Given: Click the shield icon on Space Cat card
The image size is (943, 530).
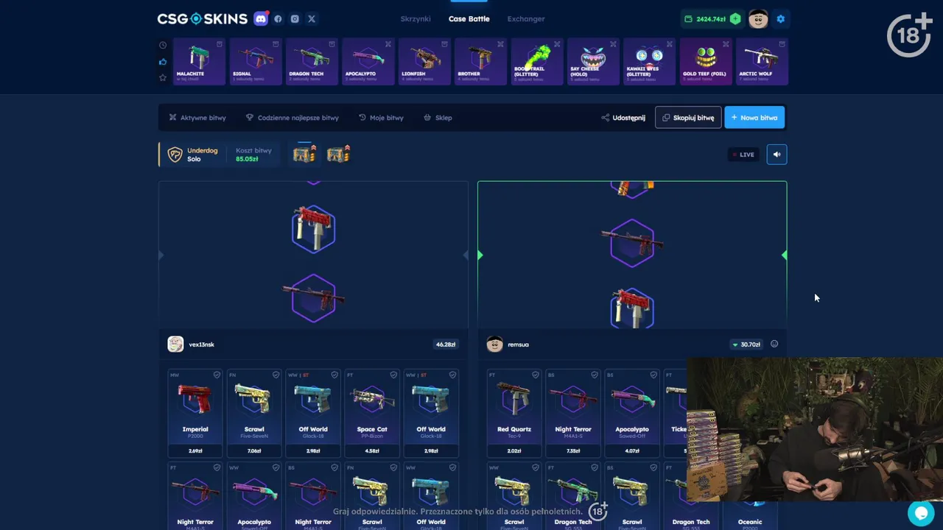Looking at the screenshot, I should point(393,375).
